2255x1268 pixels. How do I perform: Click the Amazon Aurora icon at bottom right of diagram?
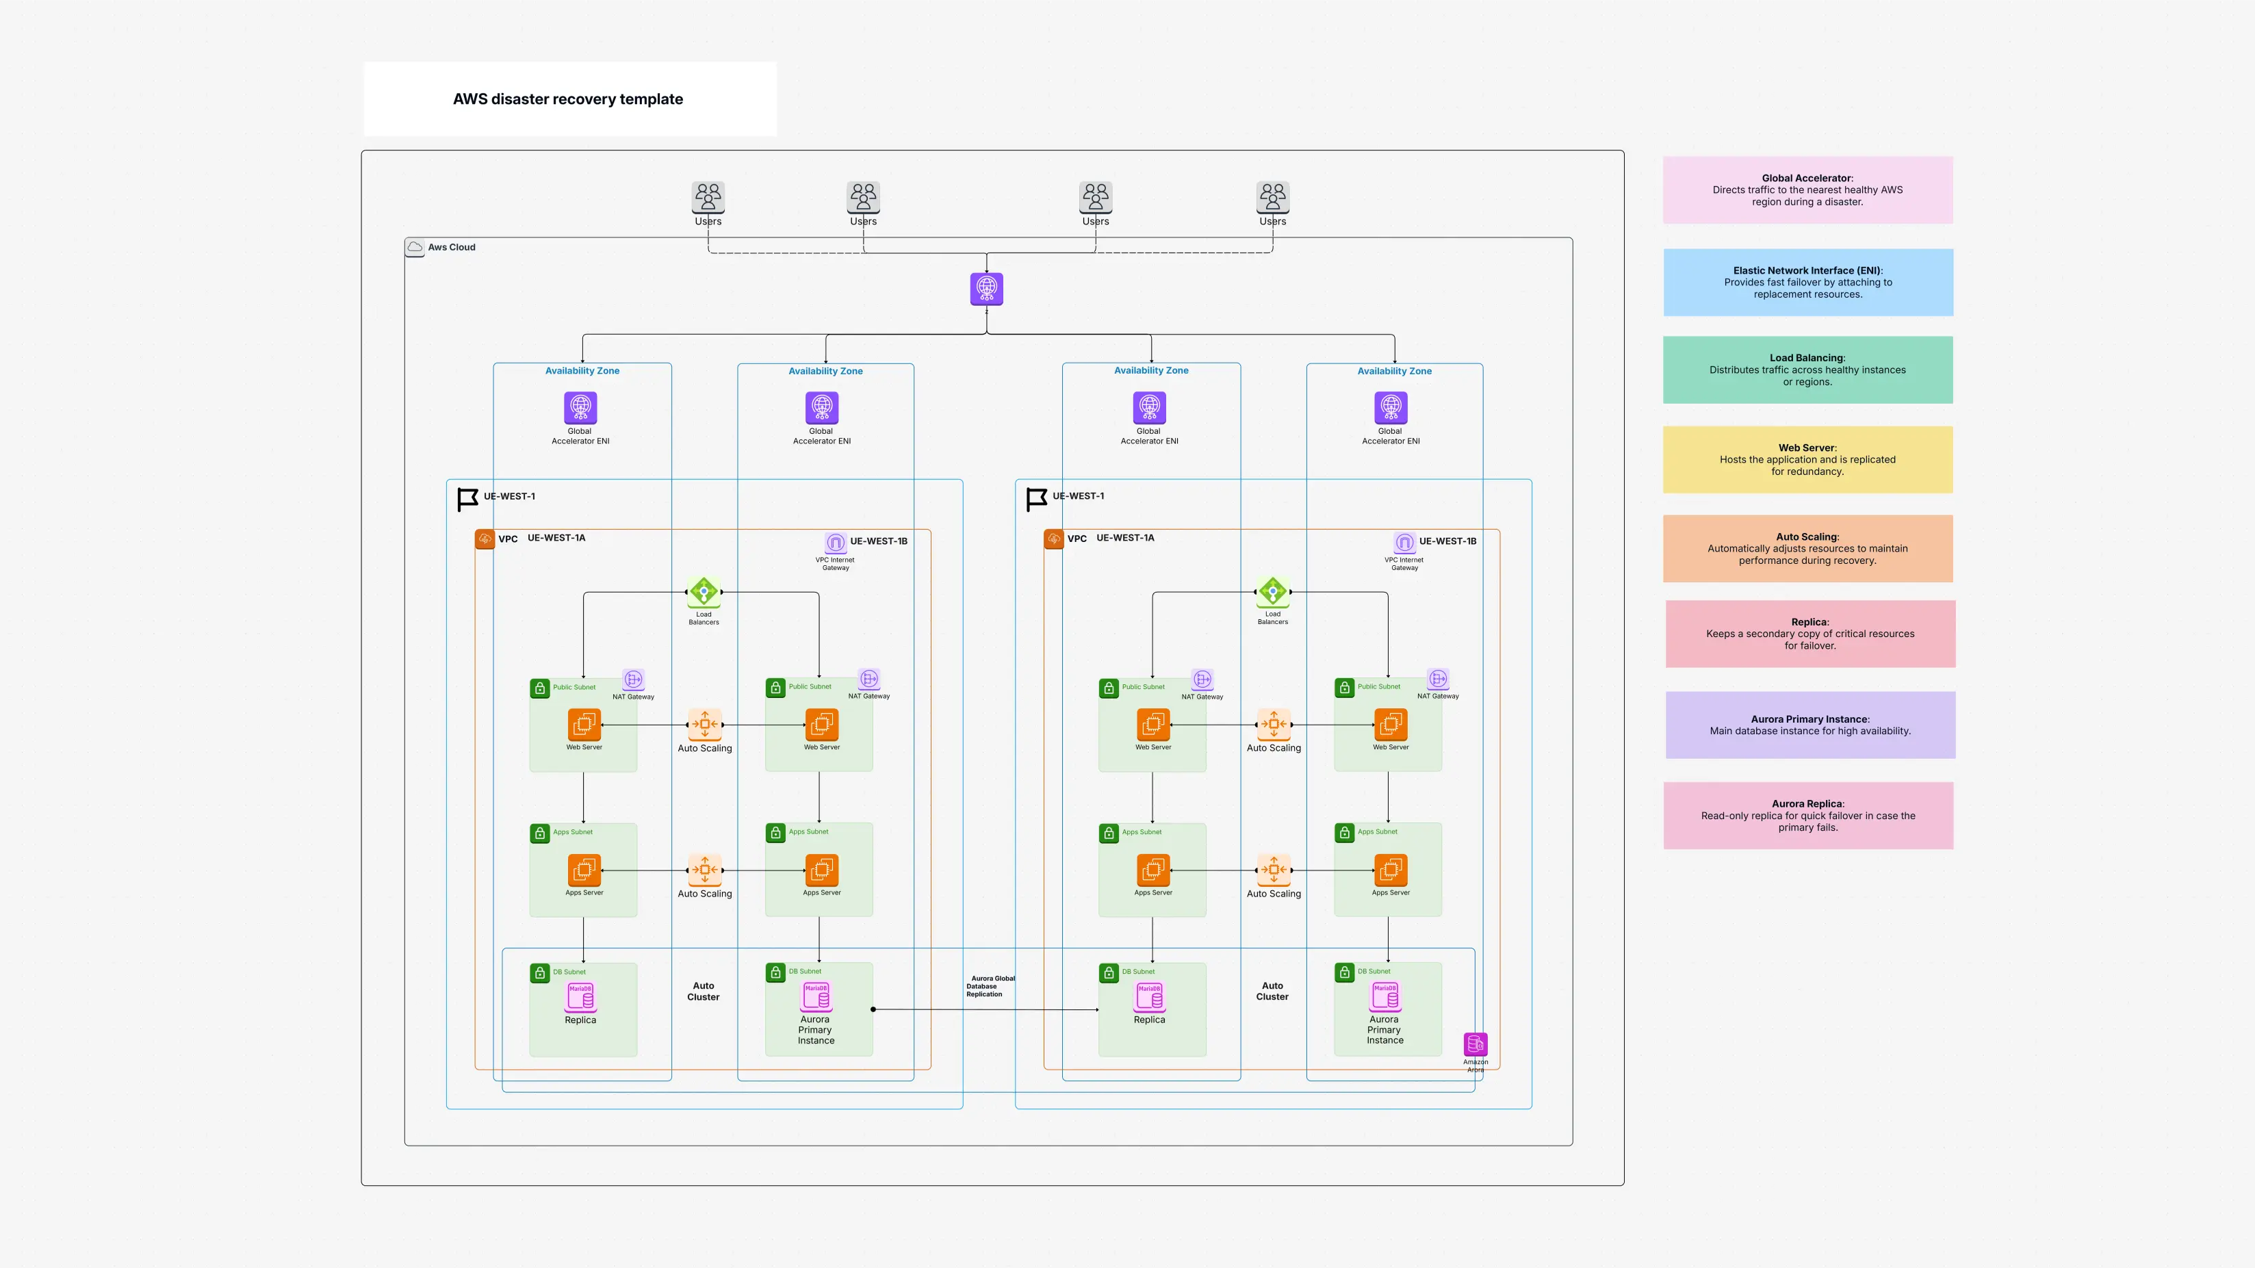pos(1475,1044)
